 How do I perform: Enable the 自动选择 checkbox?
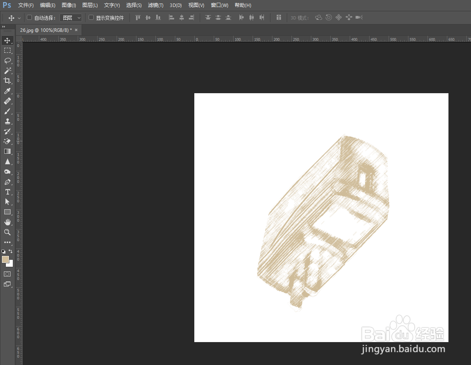[x=29, y=17]
